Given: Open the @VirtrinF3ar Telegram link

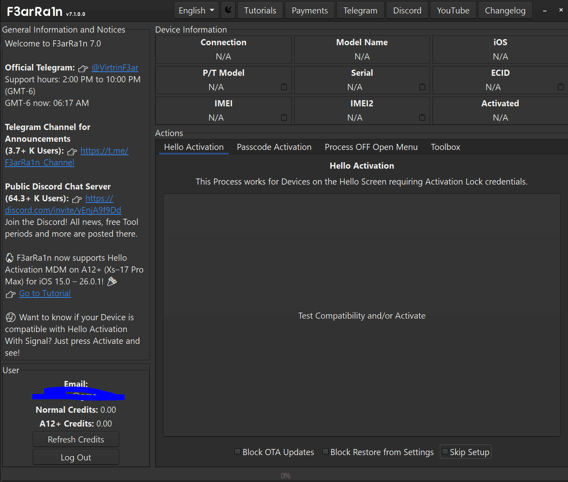Looking at the screenshot, I should pyautogui.click(x=115, y=68).
